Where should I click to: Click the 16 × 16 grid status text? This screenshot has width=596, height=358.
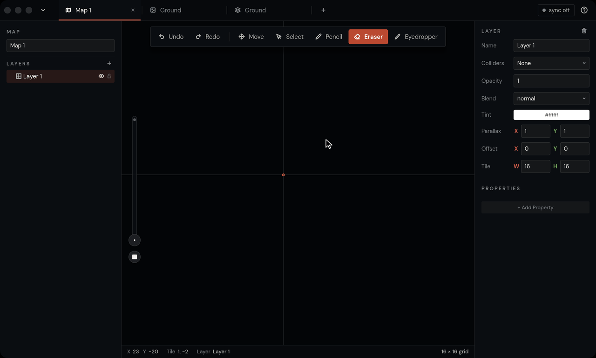(x=455, y=351)
